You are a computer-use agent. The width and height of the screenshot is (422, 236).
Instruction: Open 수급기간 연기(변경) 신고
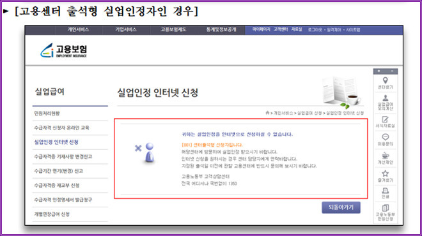pyautogui.click(x=58, y=171)
